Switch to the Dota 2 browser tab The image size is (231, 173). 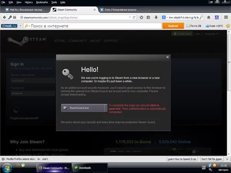point(122,10)
